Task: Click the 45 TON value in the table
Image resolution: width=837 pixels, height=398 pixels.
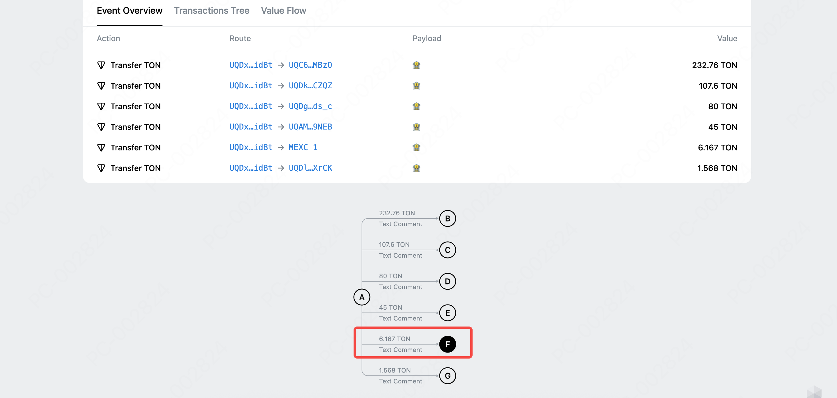Action: (x=723, y=127)
